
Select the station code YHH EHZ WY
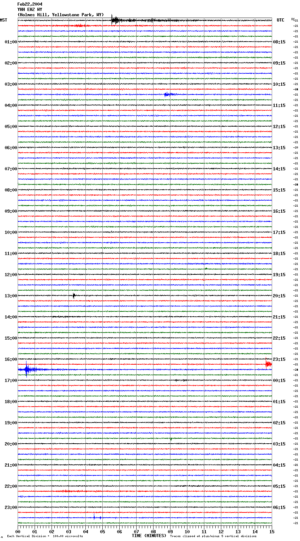pos(30,10)
